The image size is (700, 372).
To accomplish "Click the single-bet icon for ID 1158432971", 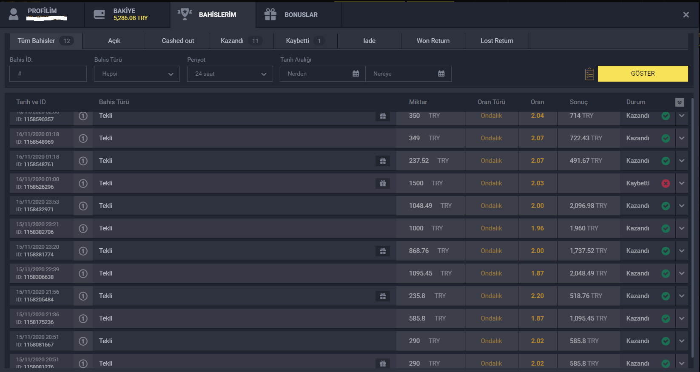I will point(83,206).
